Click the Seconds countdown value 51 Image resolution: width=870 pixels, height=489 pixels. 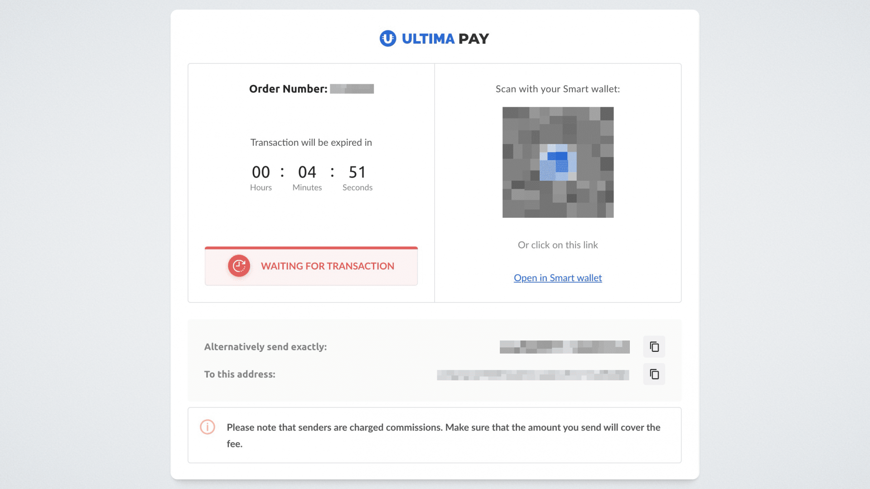[357, 172]
